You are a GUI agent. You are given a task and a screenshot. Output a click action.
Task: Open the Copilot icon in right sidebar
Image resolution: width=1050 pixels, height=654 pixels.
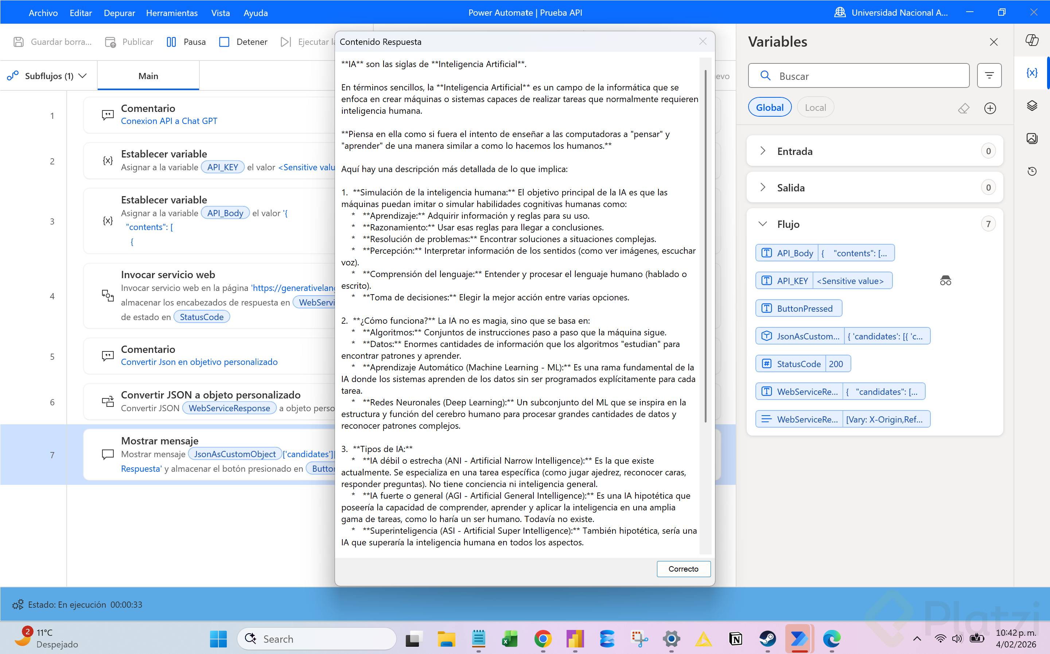pos(1032,40)
